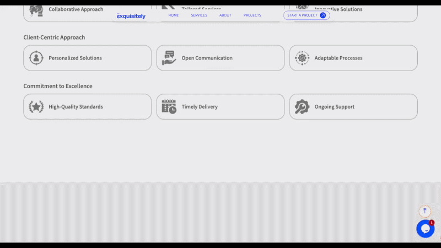Viewport: 441px width, 248px height.
Task: Click the Client-Centric Approach heading
Action: coord(54,37)
